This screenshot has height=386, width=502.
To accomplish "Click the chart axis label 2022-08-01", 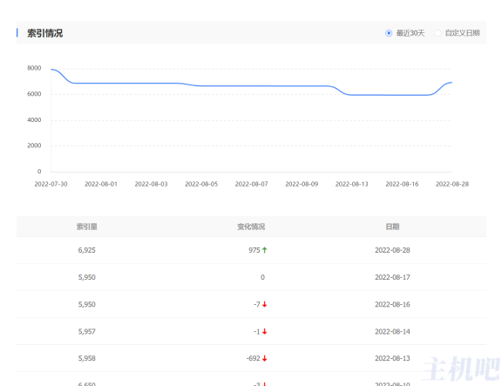I will [101, 185].
